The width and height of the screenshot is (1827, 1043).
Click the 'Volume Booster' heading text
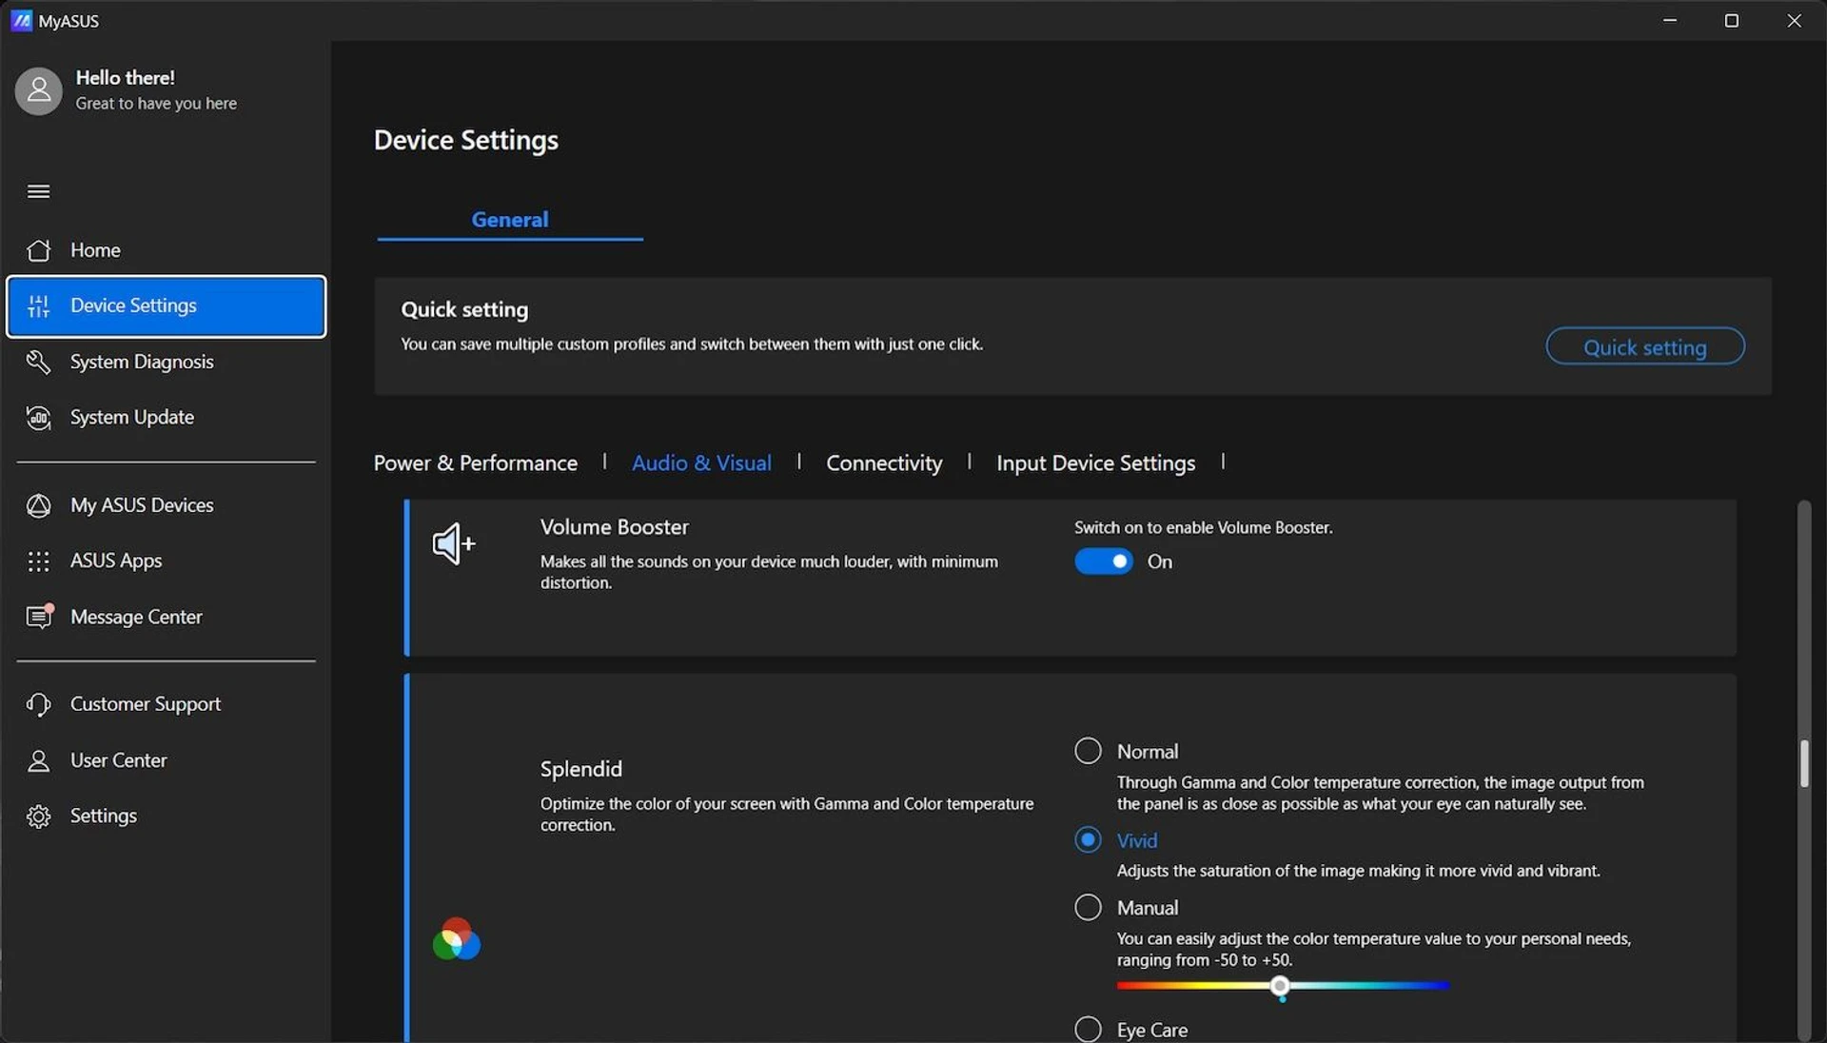tap(614, 527)
